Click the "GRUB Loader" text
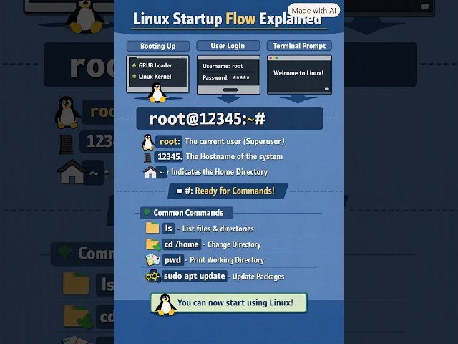This screenshot has height=344, width=458. 155,65
